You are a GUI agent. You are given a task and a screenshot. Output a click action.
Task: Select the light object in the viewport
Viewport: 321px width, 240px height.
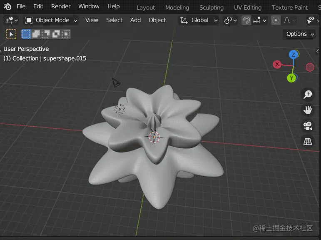pos(119,109)
